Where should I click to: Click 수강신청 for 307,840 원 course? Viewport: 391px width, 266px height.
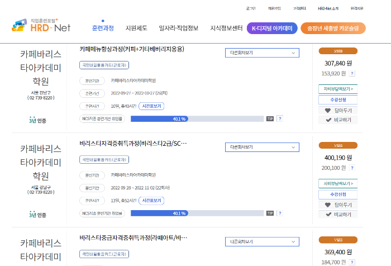(338, 100)
